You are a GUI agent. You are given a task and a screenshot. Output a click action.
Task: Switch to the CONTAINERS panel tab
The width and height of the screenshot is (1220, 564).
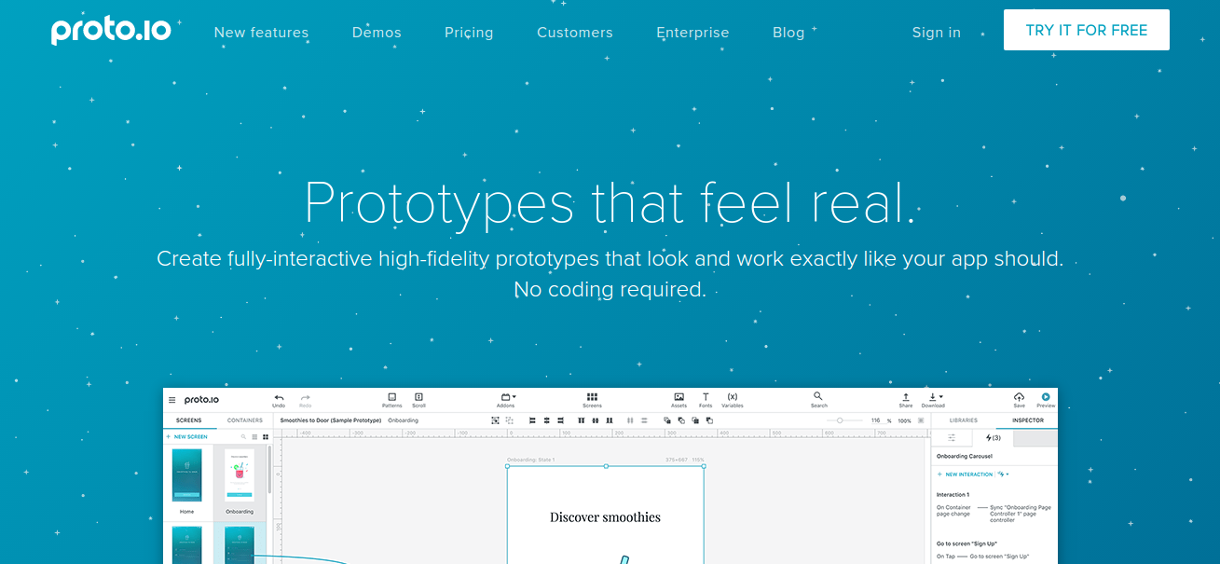pyautogui.click(x=245, y=420)
